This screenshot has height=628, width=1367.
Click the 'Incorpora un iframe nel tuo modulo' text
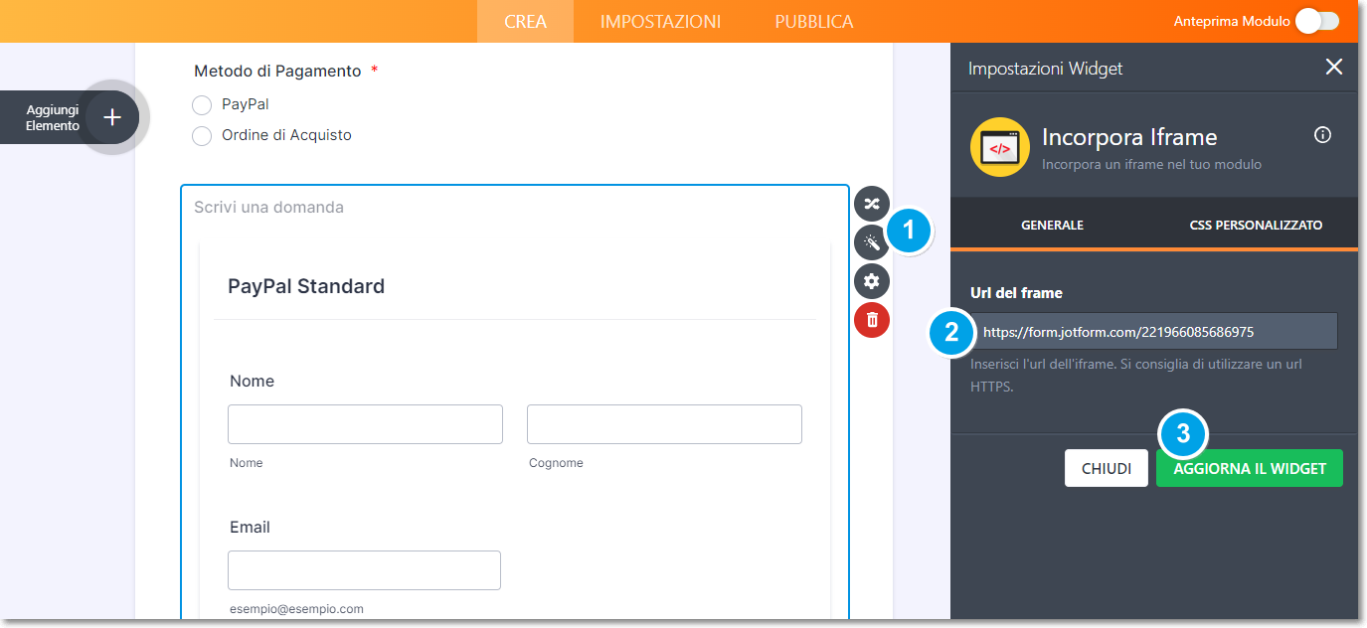coord(1151,164)
